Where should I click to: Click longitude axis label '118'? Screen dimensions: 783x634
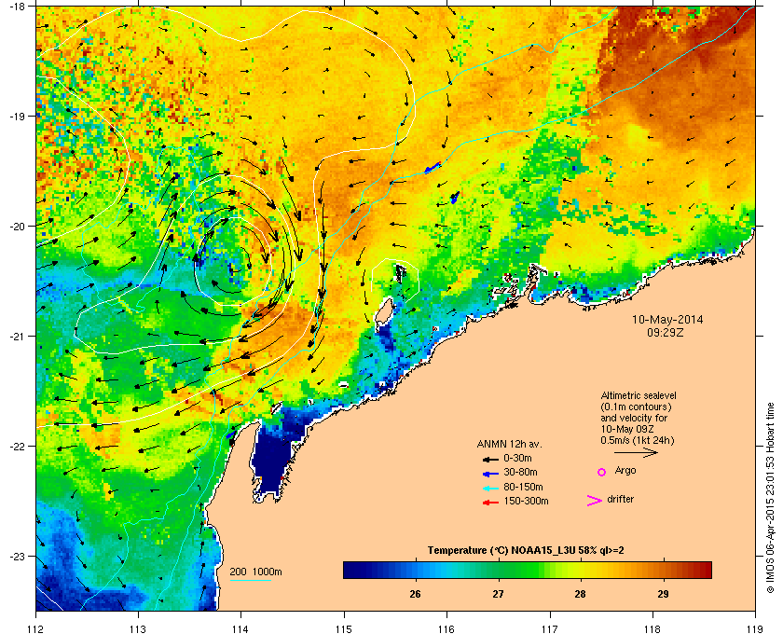point(652,628)
